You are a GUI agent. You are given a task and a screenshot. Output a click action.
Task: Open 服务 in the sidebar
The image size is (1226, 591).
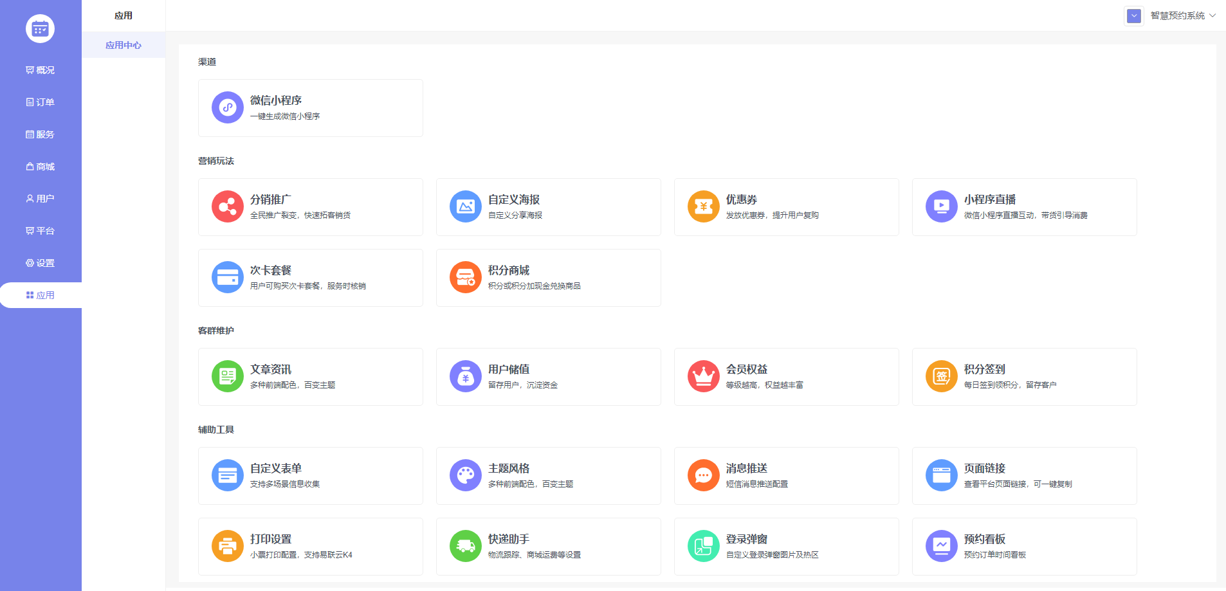(x=41, y=134)
